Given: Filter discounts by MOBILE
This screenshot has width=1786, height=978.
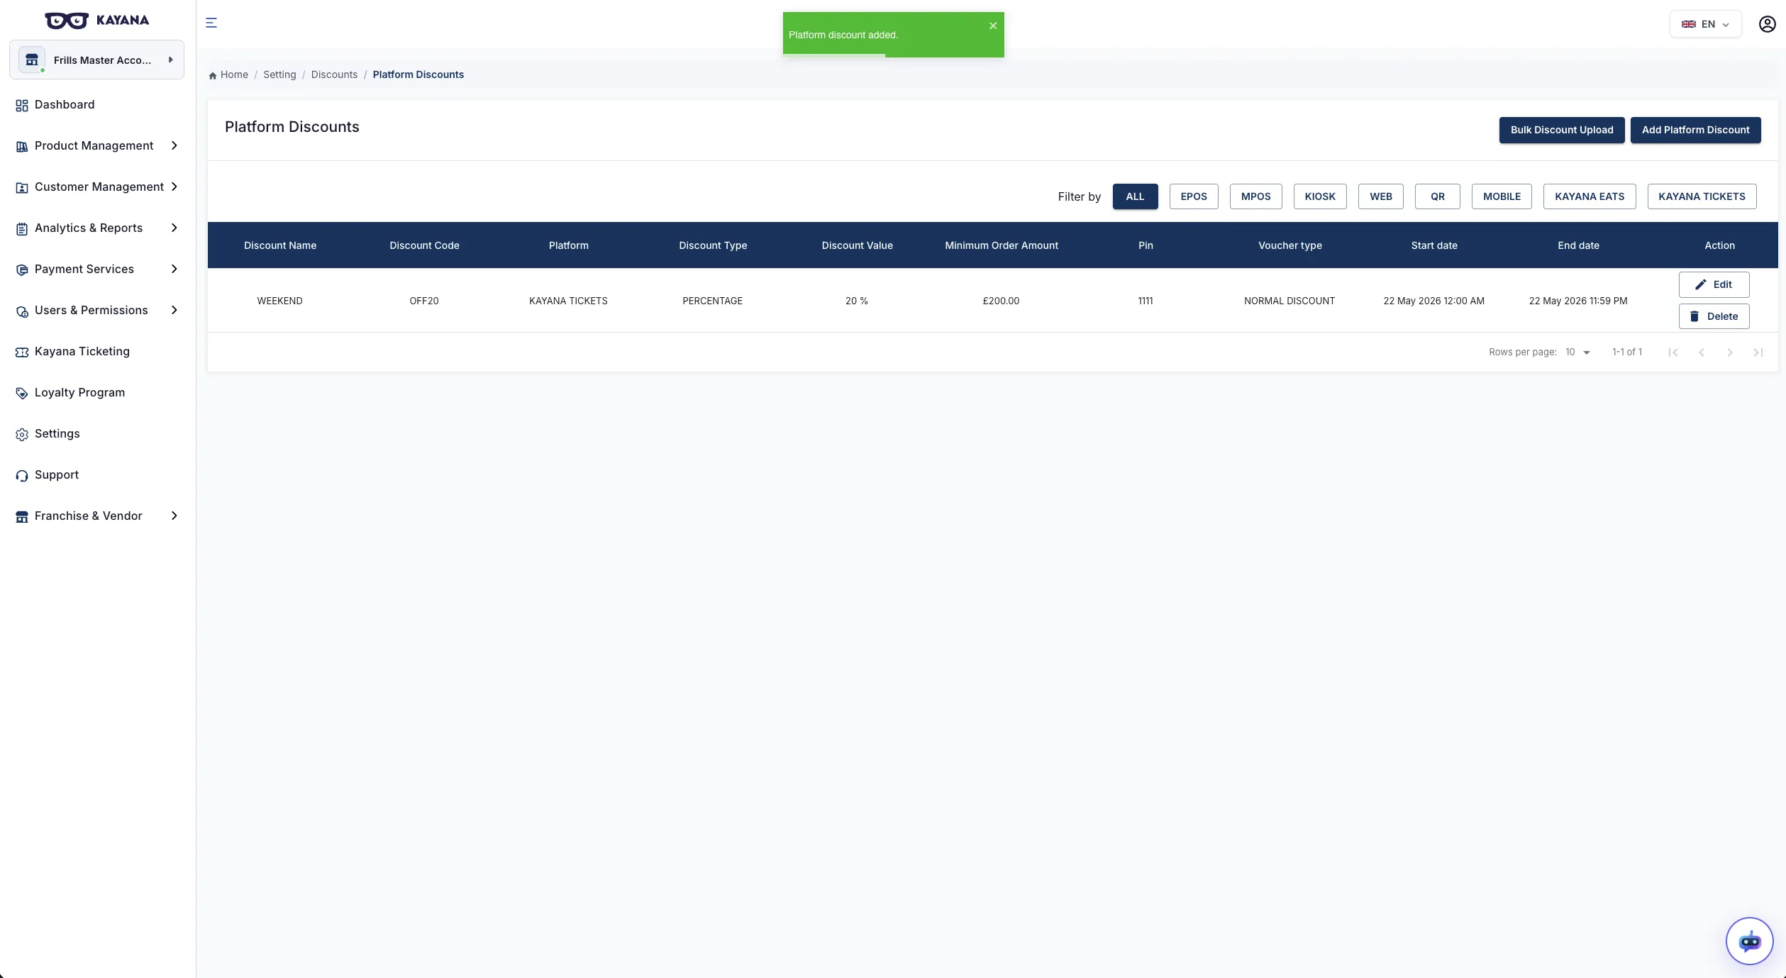Looking at the screenshot, I should click(x=1502, y=196).
